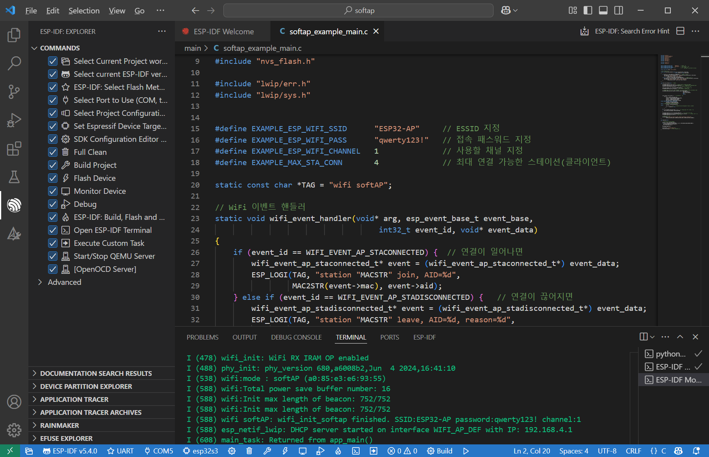Open the Selection menu
709x457 pixels.
(x=84, y=11)
